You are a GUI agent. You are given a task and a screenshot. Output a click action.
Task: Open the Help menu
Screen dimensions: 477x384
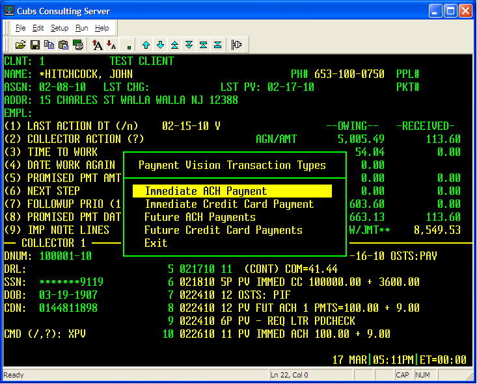click(x=102, y=28)
